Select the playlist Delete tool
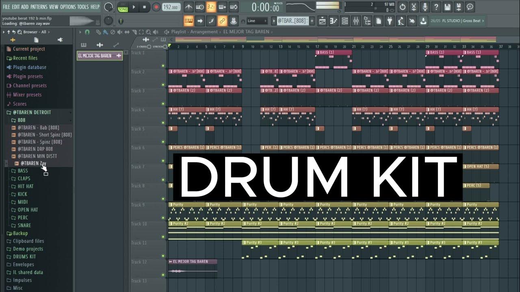This screenshot has width=520, height=292. coord(113,32)
